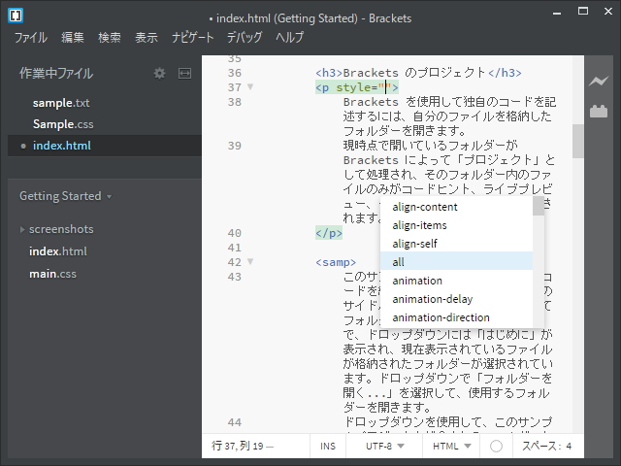This screenshot has width=621, height=466.
Task: Open the UTF-8 encoding dropdown
Action: click(x=384, y=447)
